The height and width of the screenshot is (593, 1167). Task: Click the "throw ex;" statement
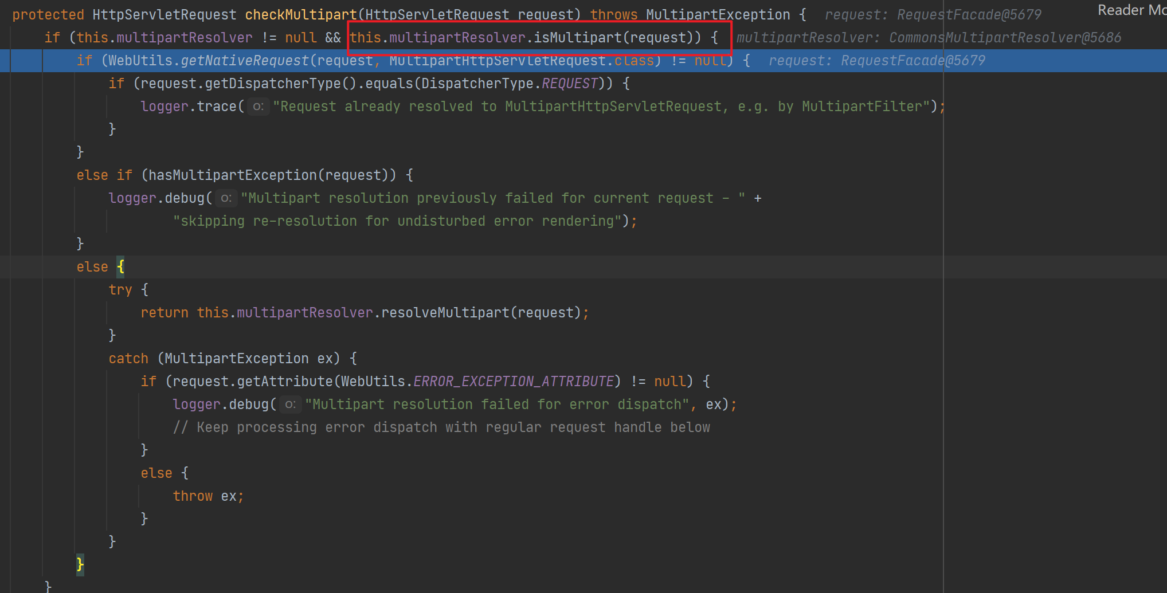point(208,496)
